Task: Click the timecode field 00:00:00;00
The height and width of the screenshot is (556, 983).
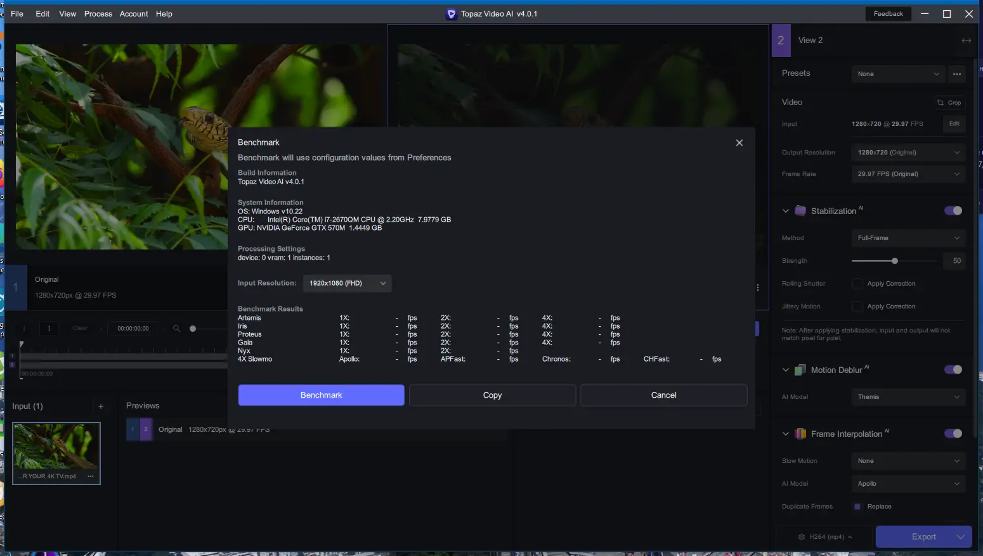Action: [133, 329]
